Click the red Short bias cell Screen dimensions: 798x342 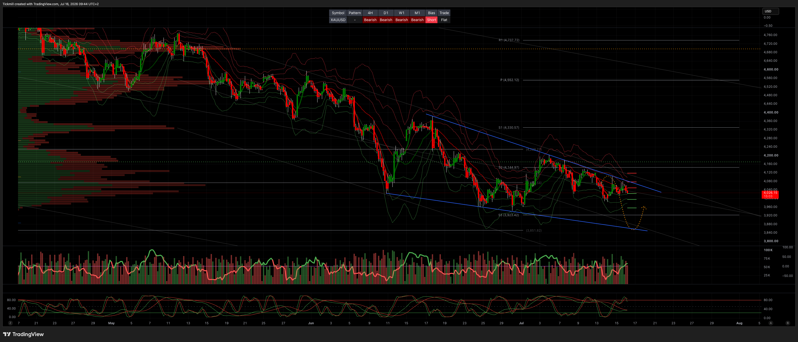[432, 20]
